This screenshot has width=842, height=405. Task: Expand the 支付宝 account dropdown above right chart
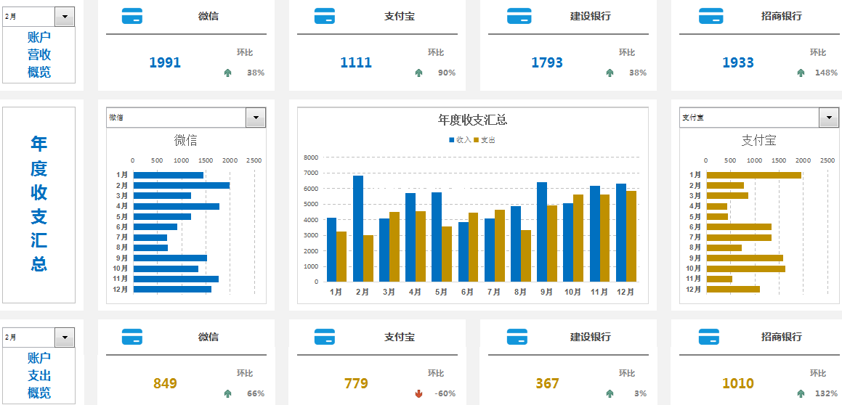point(829,118)
